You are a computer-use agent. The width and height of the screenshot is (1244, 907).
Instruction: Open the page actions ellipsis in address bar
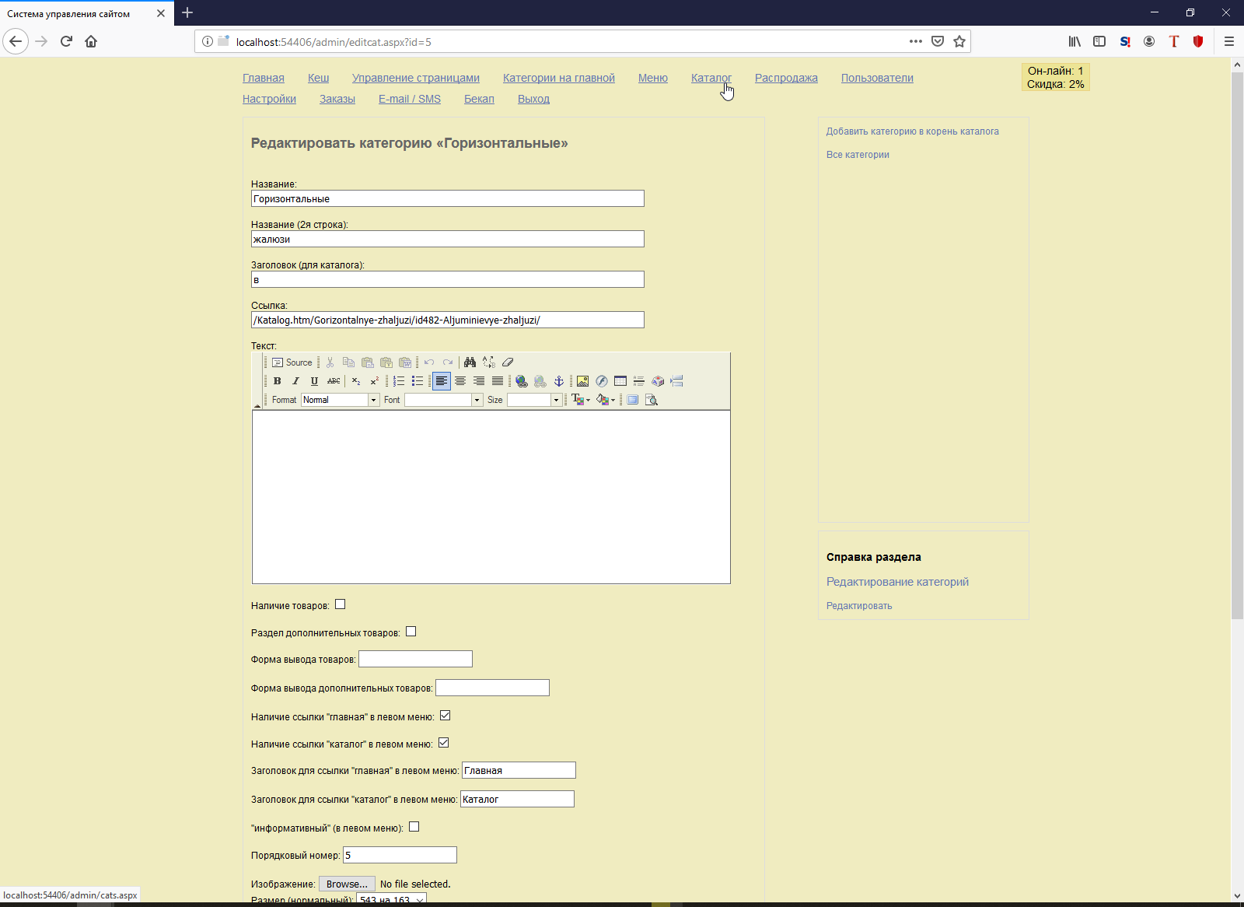point(916,41)
